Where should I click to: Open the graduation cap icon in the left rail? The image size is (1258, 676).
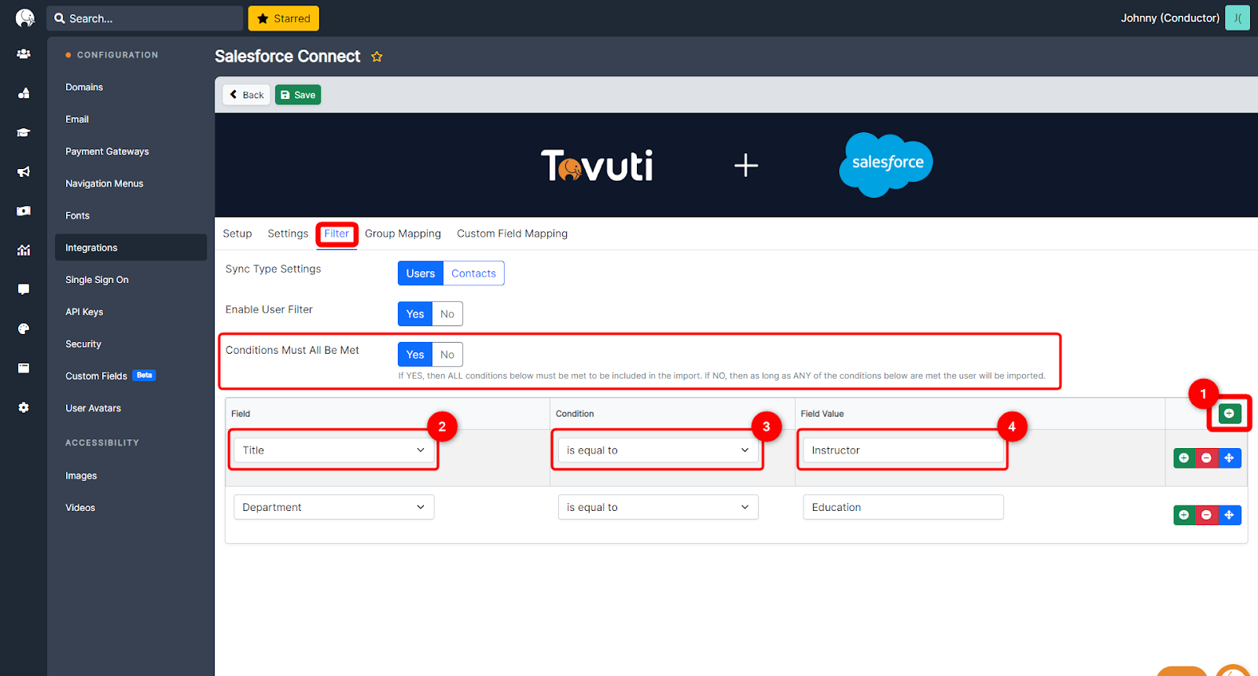tap(24, 133)
